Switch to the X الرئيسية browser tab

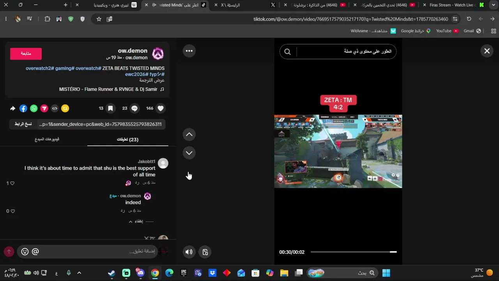[x=246, y=5]
